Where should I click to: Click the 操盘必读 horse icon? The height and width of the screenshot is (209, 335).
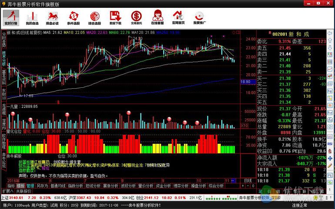pos(52,18)
